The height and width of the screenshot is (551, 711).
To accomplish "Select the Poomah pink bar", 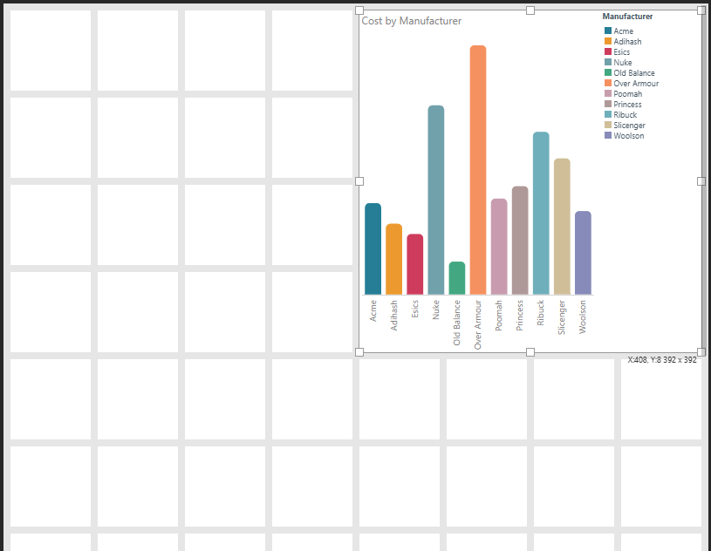I will [x=499, y=247].
